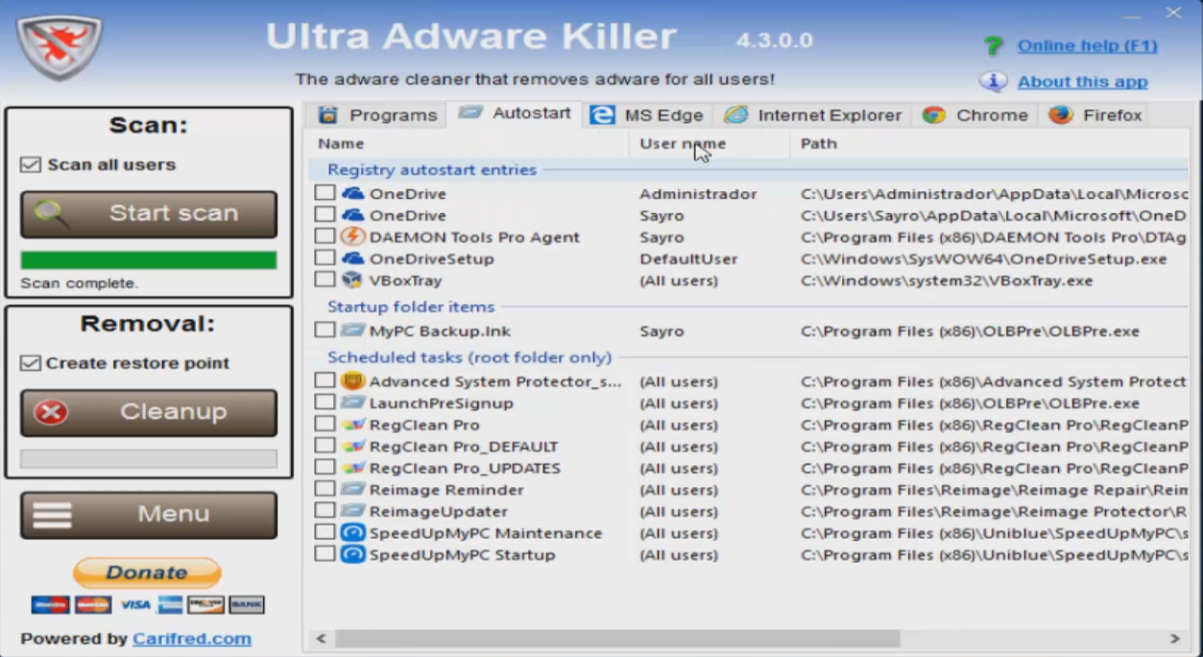Sort list by the Name column header
Viewport: 1203px width, 657px height.
pyautogui.click(x=469, y=144)
